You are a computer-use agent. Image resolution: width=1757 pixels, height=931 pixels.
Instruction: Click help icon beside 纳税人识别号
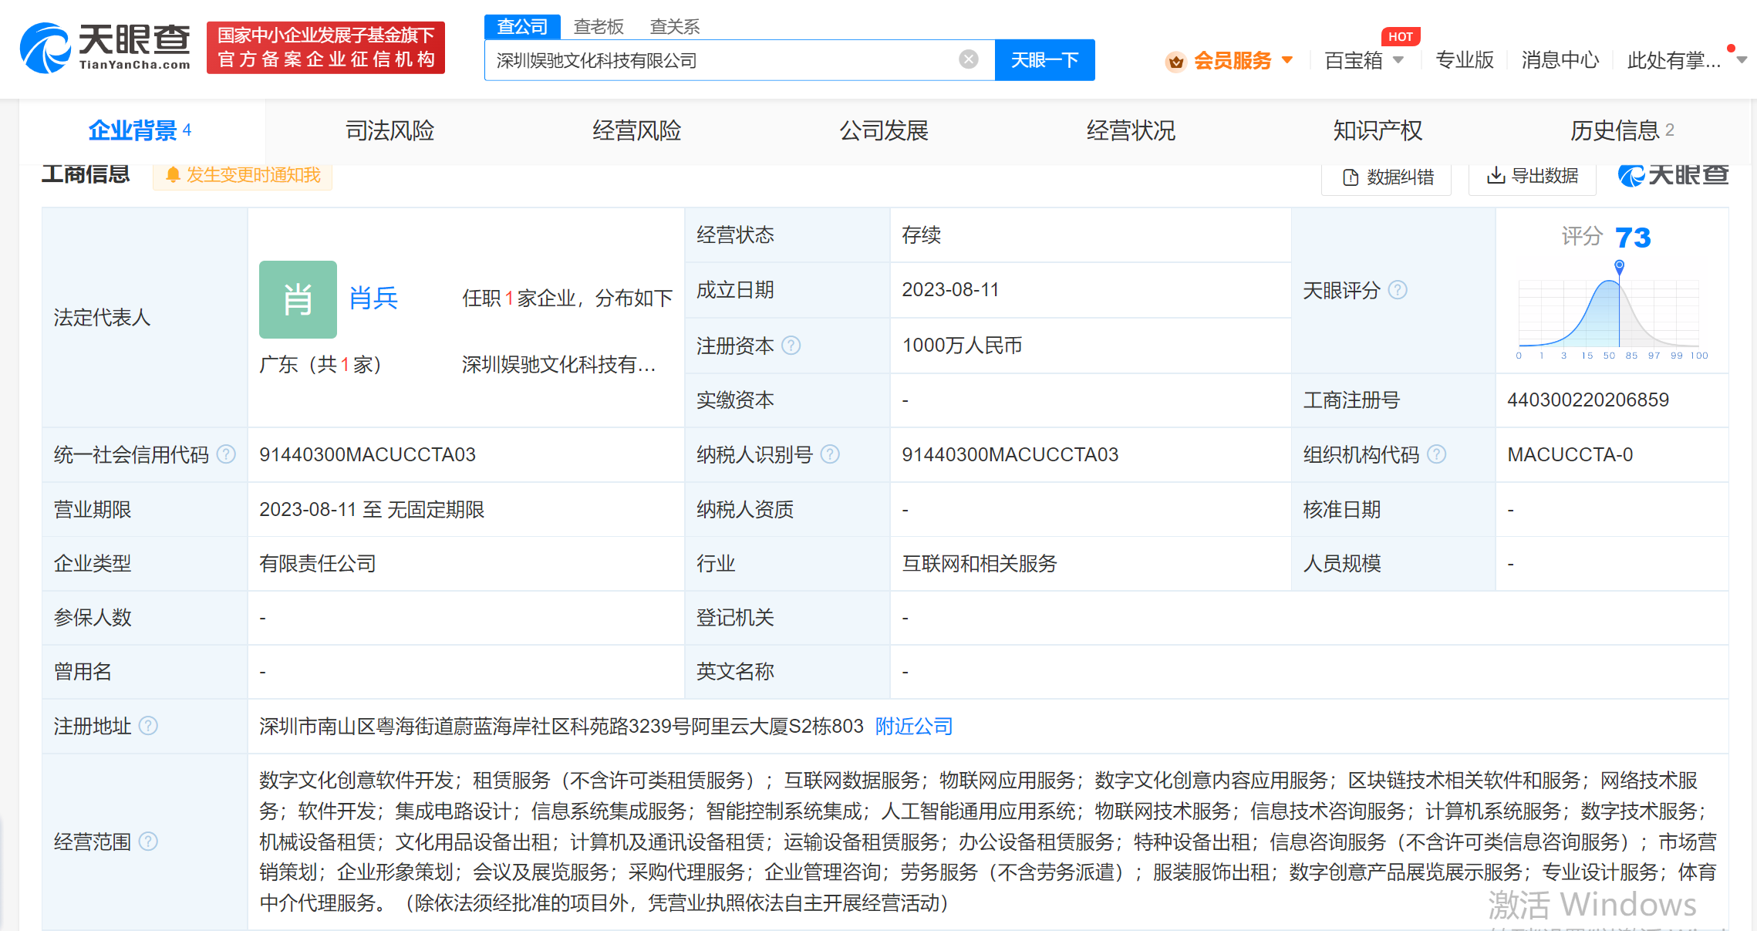pyautogui.click(x=830, y=454)
